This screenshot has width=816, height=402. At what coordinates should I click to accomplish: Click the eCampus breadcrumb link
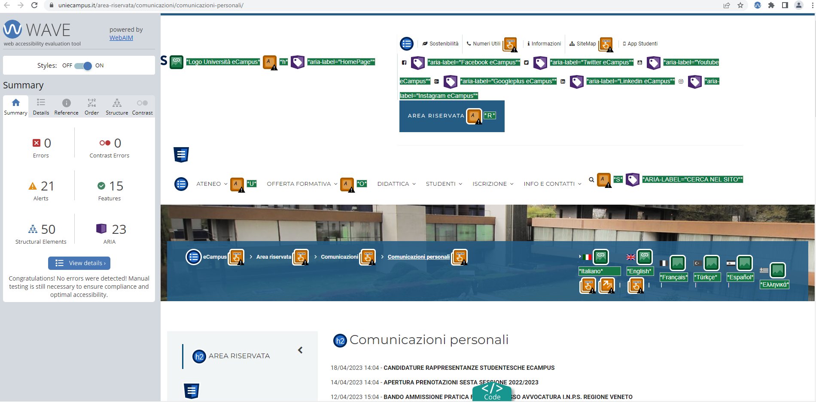tap(215, 257)
